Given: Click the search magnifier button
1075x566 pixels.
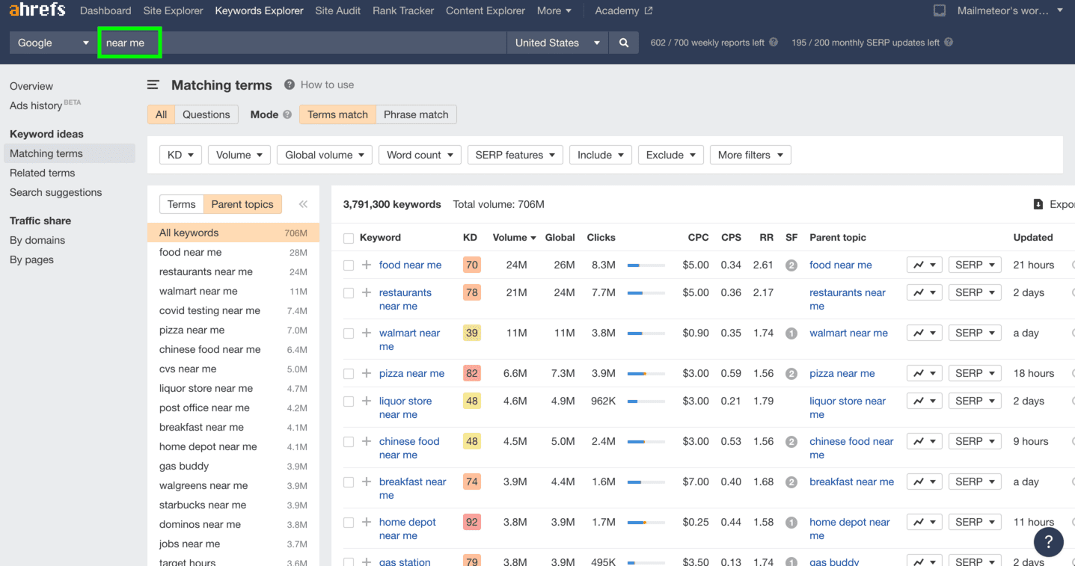Looking at the screenshot, I should [x=624, y=43].
